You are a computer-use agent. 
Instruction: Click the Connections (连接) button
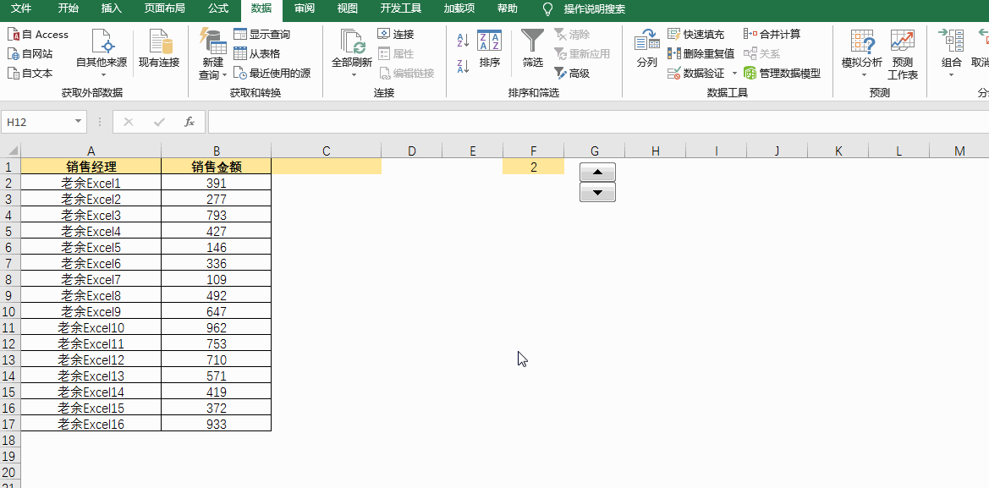[395, 35]
